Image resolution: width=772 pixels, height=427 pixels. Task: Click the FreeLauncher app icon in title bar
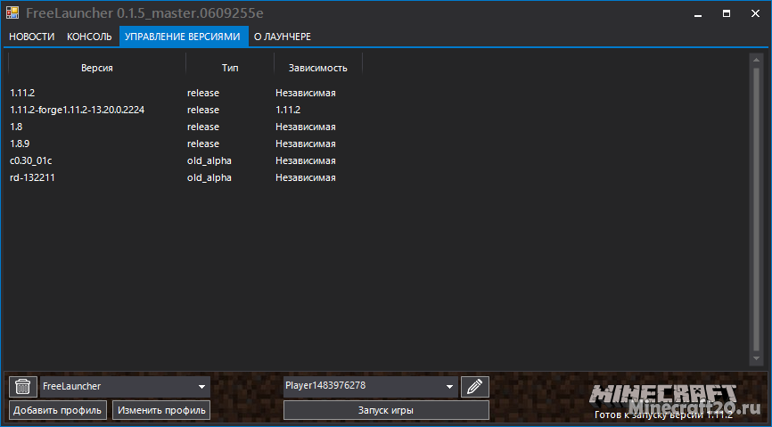[x=12, y=12]
